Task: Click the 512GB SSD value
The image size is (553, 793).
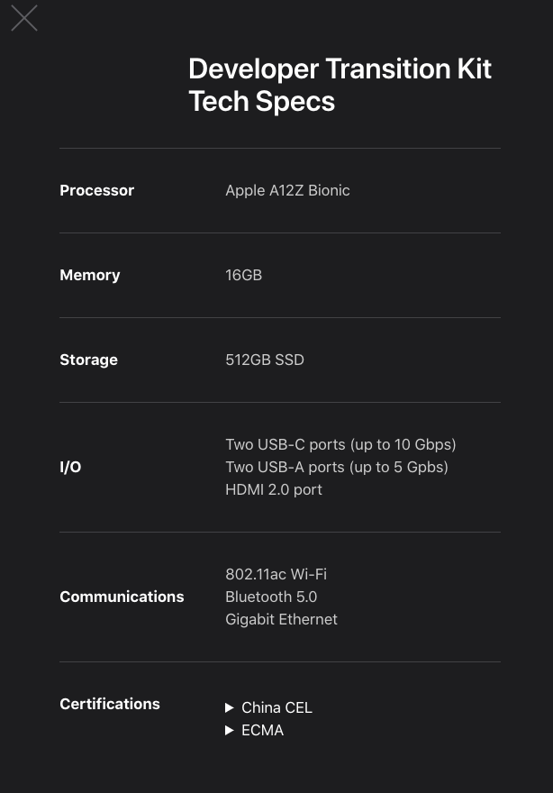Action: tap(265, 360)
